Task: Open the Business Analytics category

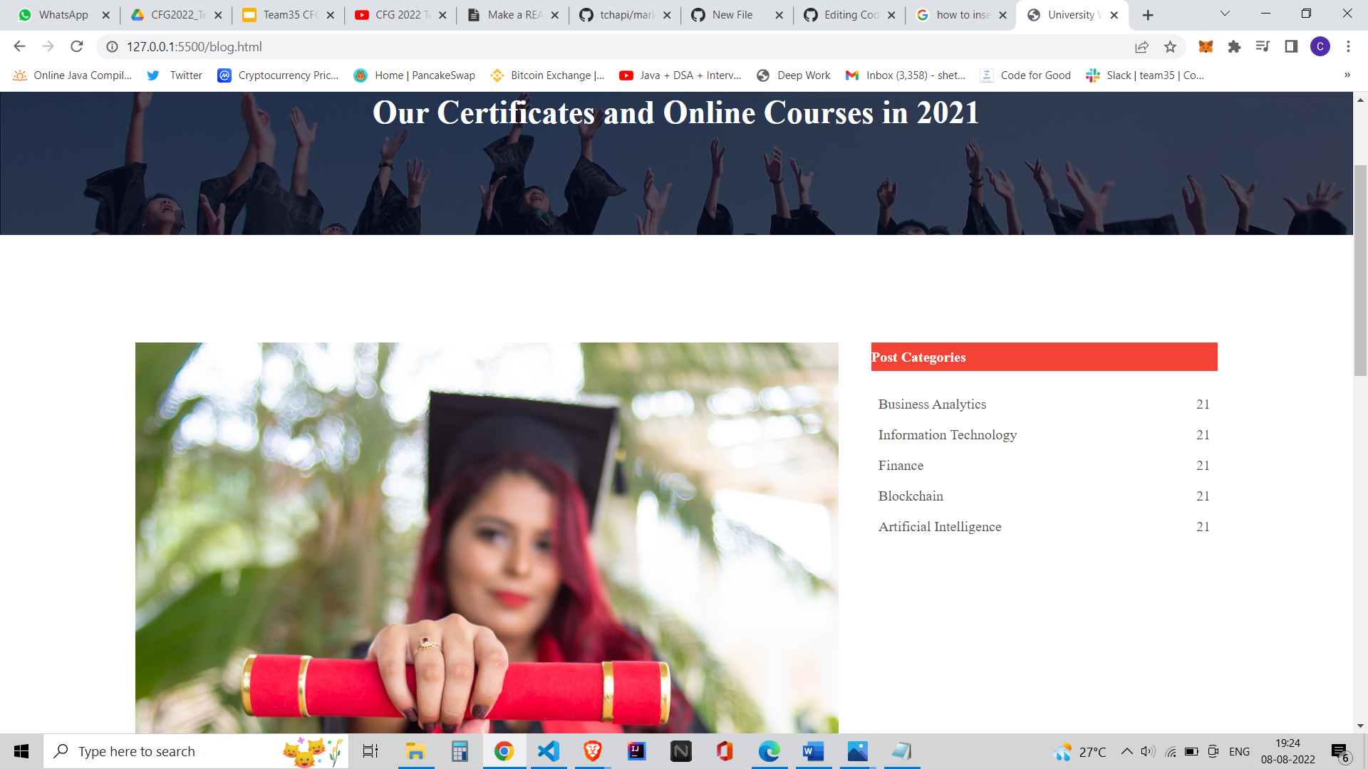Action: coord(932,404)
